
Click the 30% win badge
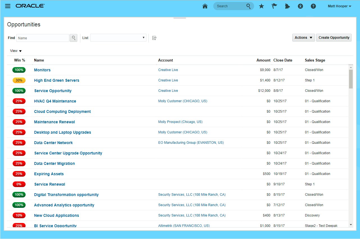[19, 80]
